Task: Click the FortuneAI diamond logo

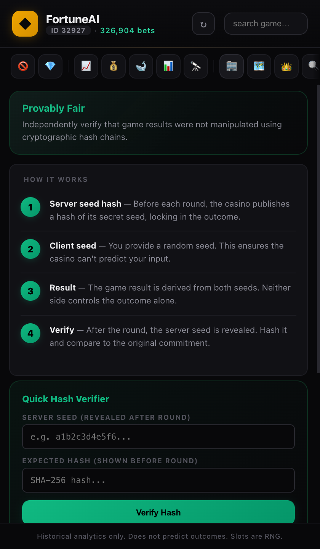Action: (25, 23)
